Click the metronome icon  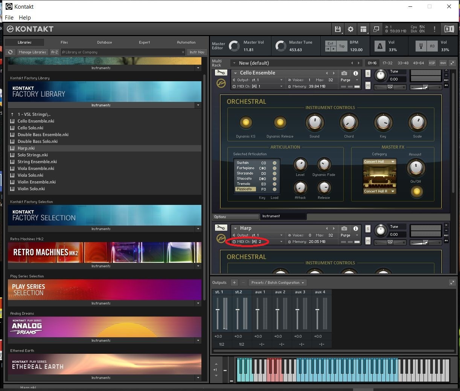pyautogui.click(x=380, y=46)
